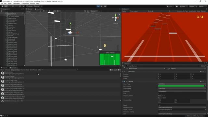Open the Edit menu
The width and height of the screenshot is (208, 117).
click(x=5, y=4)
